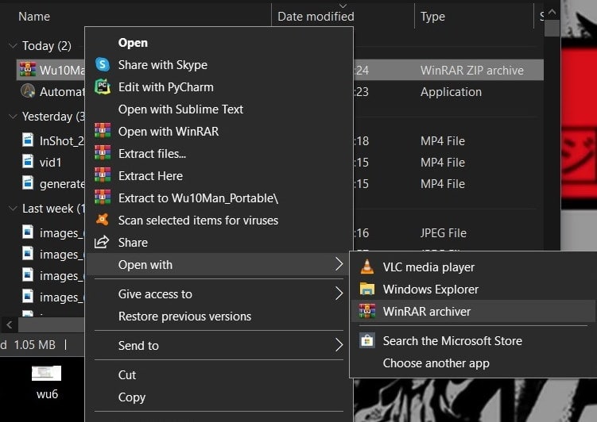
Task: Click the vid1 file icon
Action: (28, 162)
